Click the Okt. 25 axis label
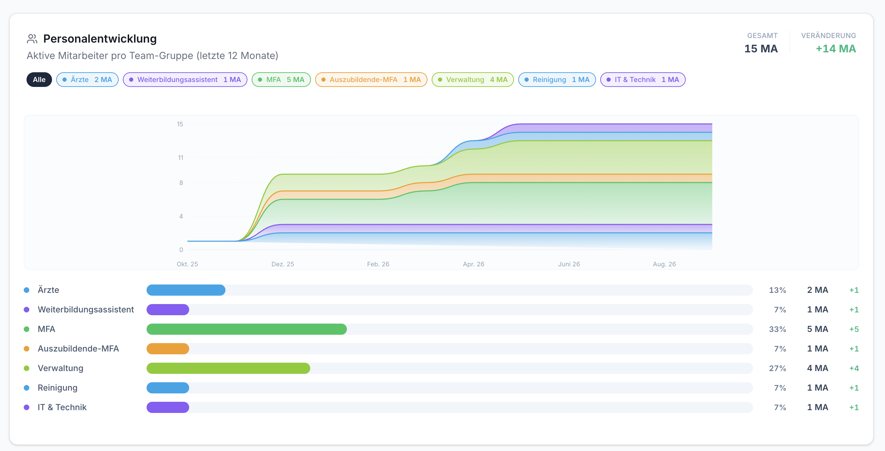Image resolution: width=885 pixels, height=451 pixels. [x=187, y=264]
